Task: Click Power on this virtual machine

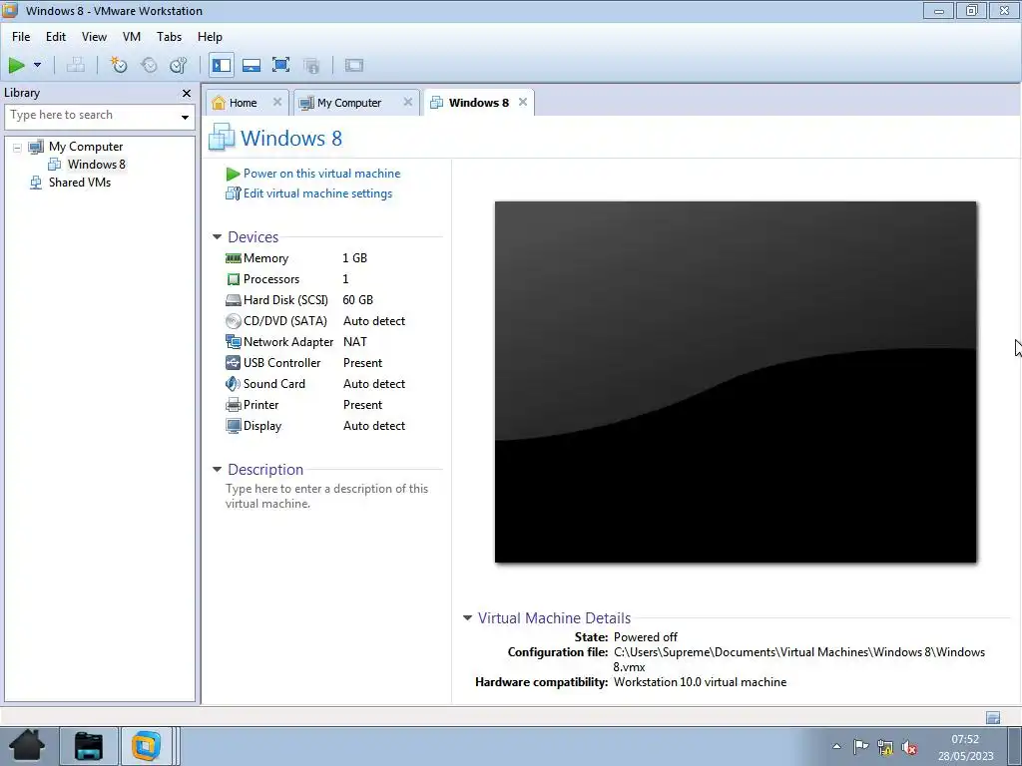Action: [322, 174]
